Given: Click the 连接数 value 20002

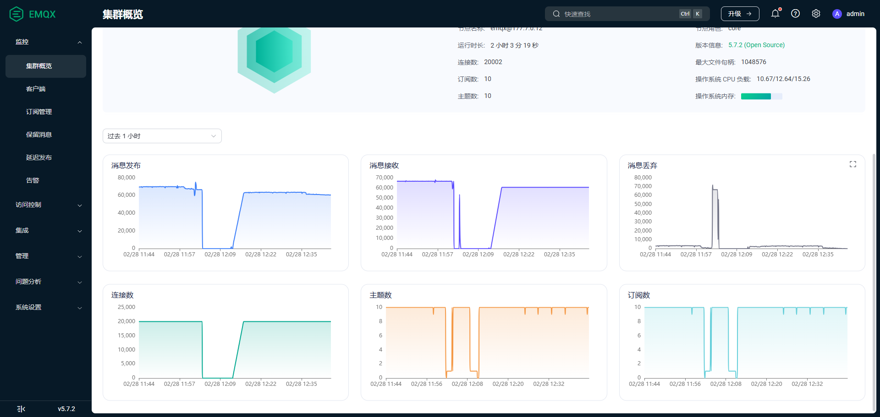Looking at the screenshot, I should 493,62.
